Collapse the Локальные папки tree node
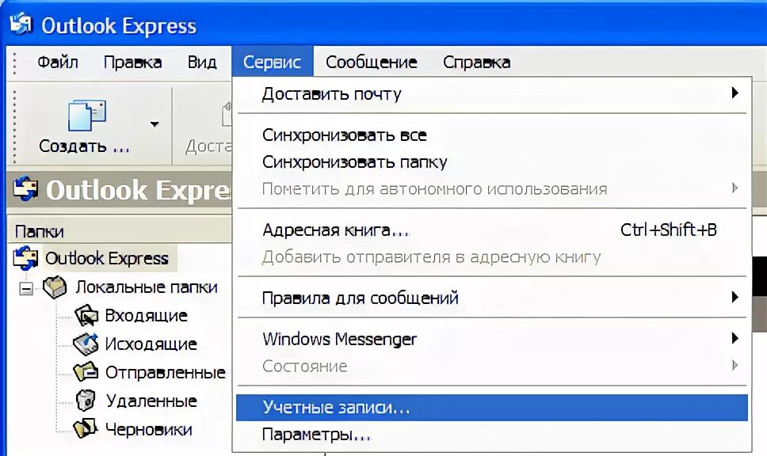The height and width of the screenshot is (456, 767). (26, 289)
